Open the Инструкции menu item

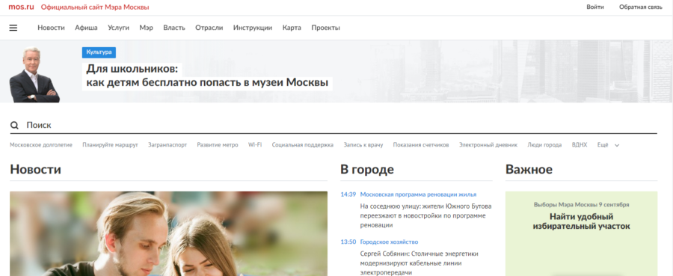tap(253, 28)
